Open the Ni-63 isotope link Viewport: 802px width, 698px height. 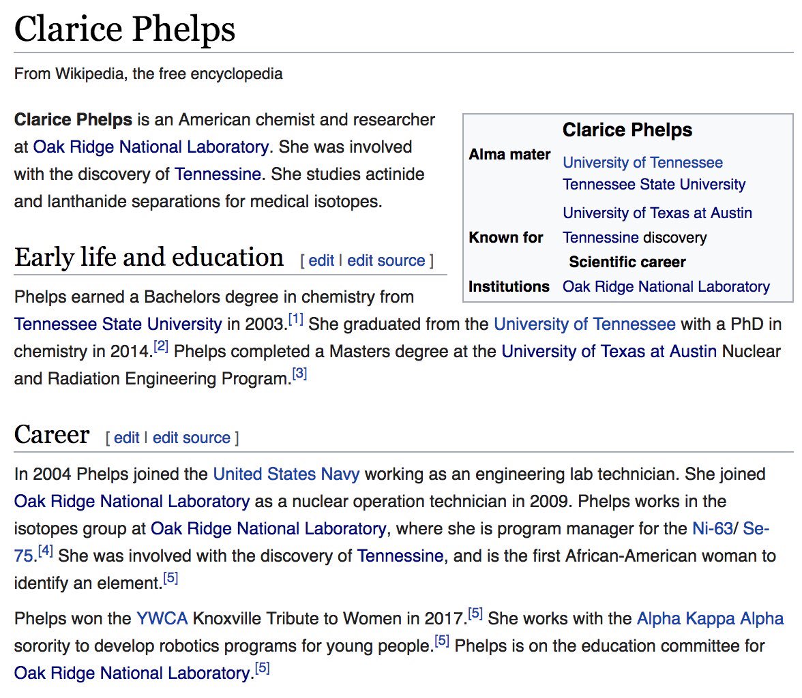(x=713, y=528)
